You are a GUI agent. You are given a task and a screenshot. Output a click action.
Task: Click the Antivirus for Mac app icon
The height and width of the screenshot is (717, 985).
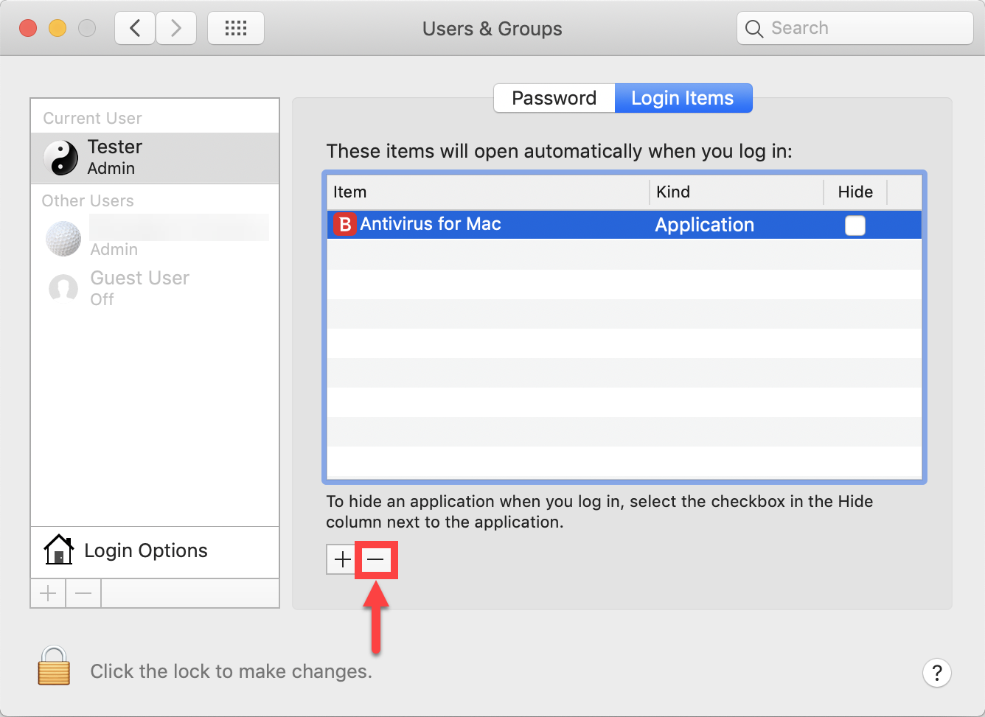coord(344,224)
